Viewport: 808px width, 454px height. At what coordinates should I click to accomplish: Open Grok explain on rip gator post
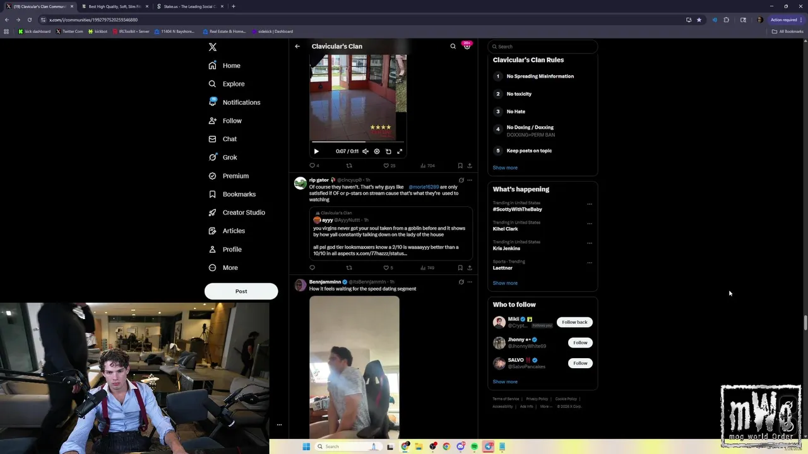(x=461, y=180)
